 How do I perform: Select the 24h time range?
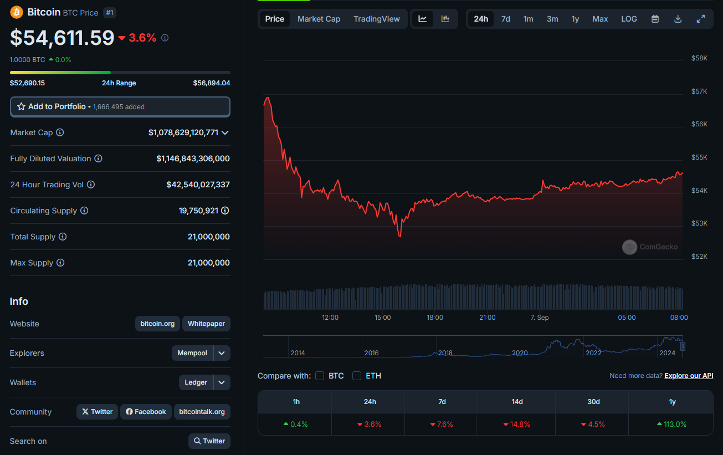481,19
